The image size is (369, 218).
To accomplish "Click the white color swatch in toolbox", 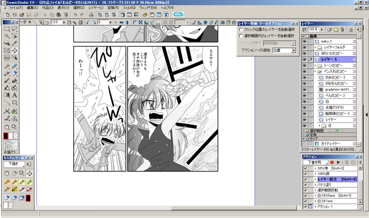I will click(x=11, y=136).
